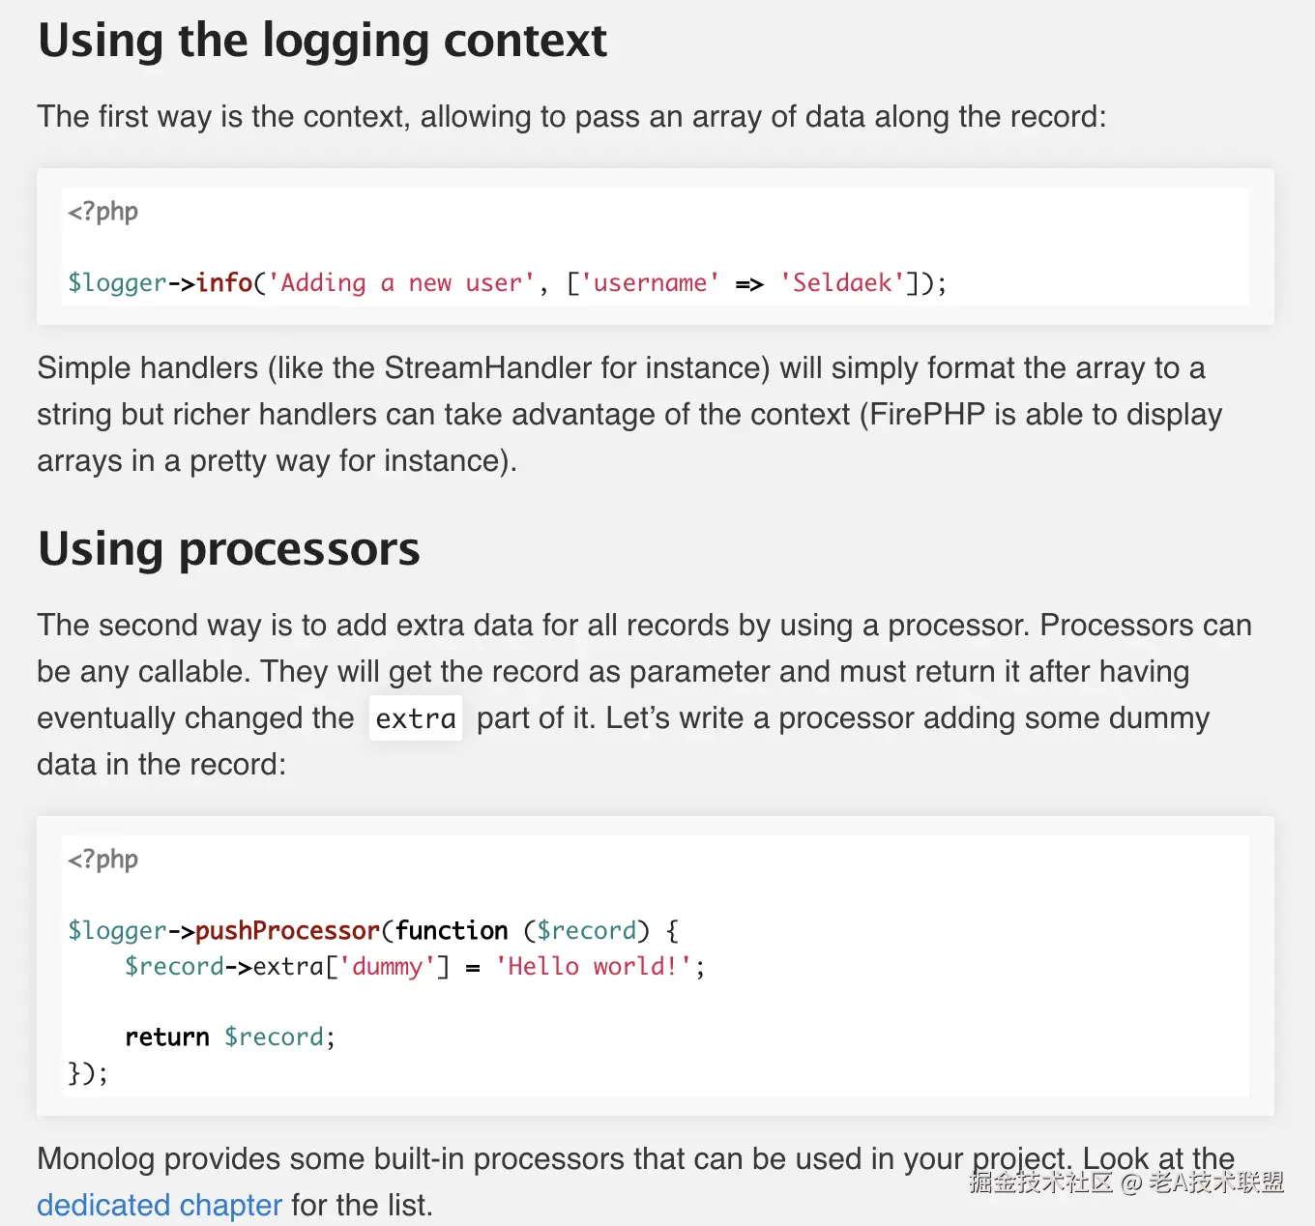
Task: Click the function keyword in second code block
Action: pos(452,931)
